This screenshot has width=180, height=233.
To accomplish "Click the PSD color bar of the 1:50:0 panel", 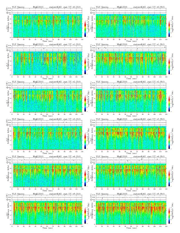I will (169, 66).
